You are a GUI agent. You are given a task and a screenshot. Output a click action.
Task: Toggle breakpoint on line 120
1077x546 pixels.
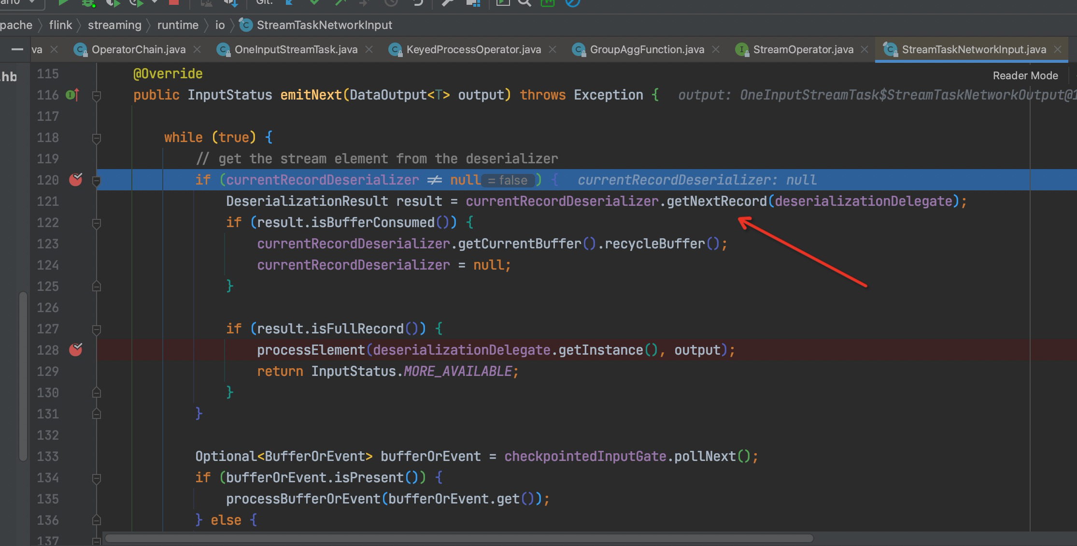76,180
